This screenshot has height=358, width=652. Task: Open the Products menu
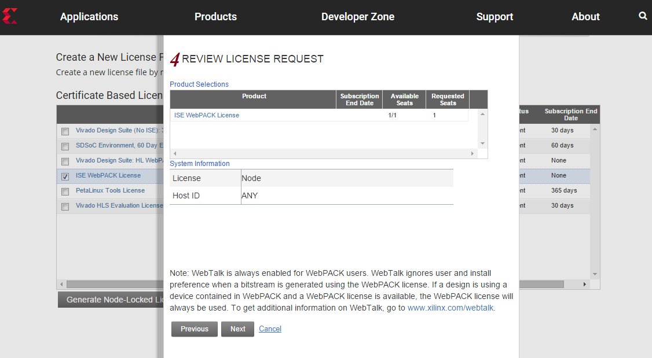pyautogui.click(x=215, y=17)
